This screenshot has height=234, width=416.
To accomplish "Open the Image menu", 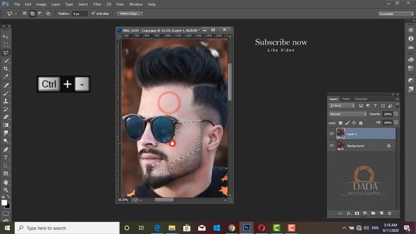I will pos(41,5).
